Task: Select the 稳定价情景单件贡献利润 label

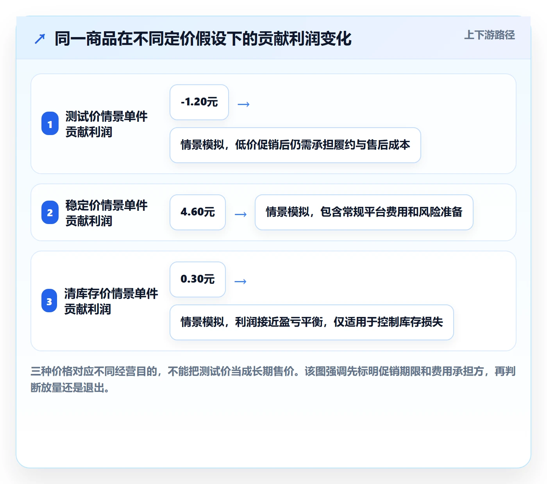Action: [106, 213]
